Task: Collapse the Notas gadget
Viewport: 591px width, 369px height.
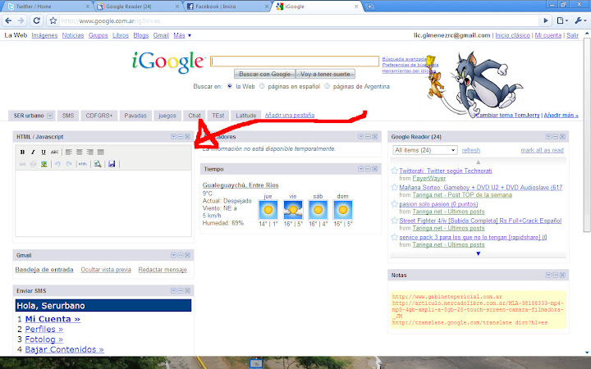Action: click(556, 276)
